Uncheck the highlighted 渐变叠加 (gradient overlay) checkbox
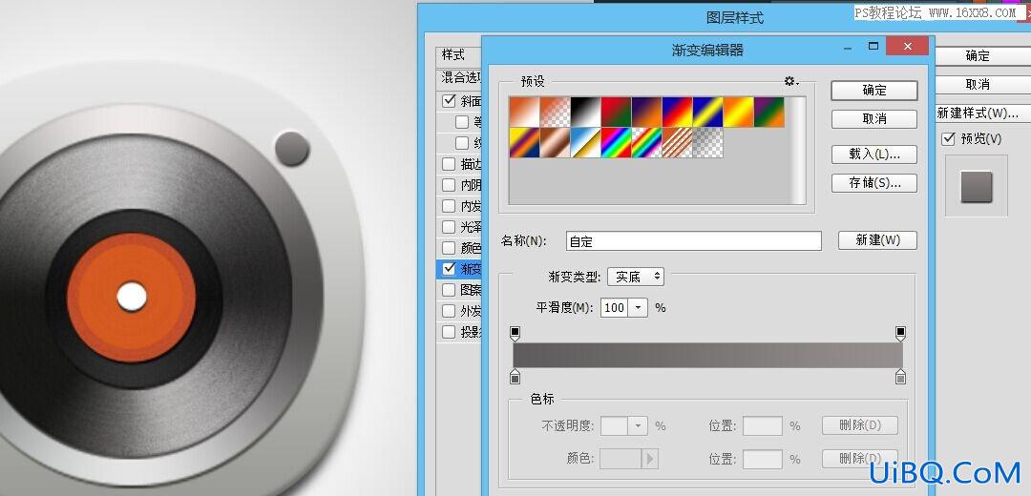Screen dimensions: 1031x496 449,269
